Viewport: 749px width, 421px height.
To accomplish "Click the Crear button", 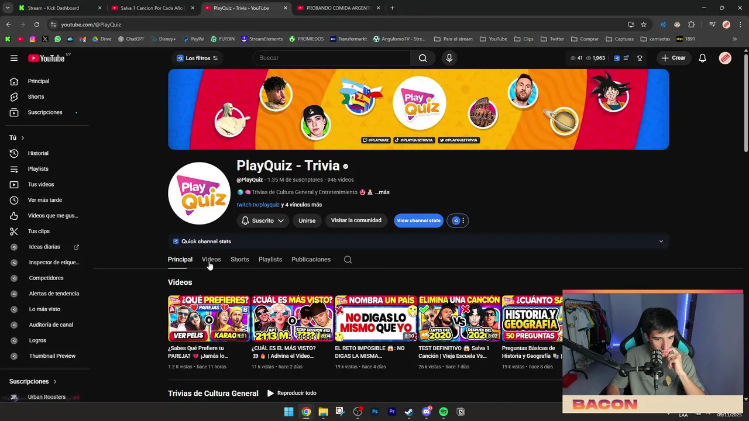I will pos(673,58).
